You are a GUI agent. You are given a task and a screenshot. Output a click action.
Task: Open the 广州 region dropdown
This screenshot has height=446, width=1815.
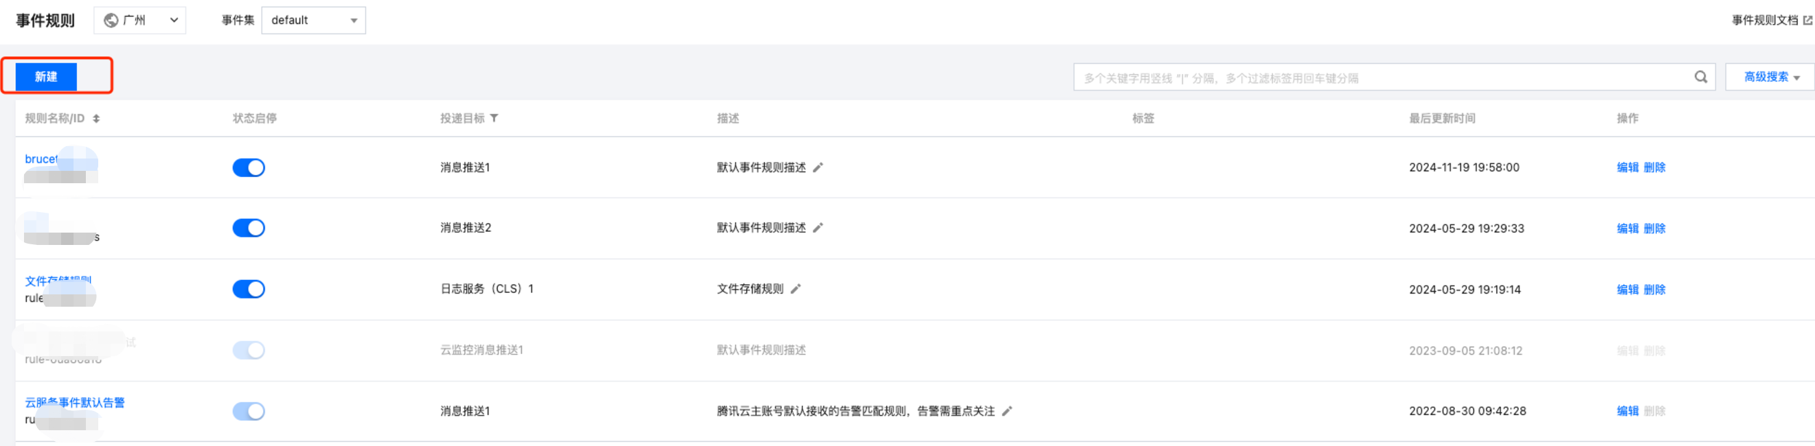139,21
